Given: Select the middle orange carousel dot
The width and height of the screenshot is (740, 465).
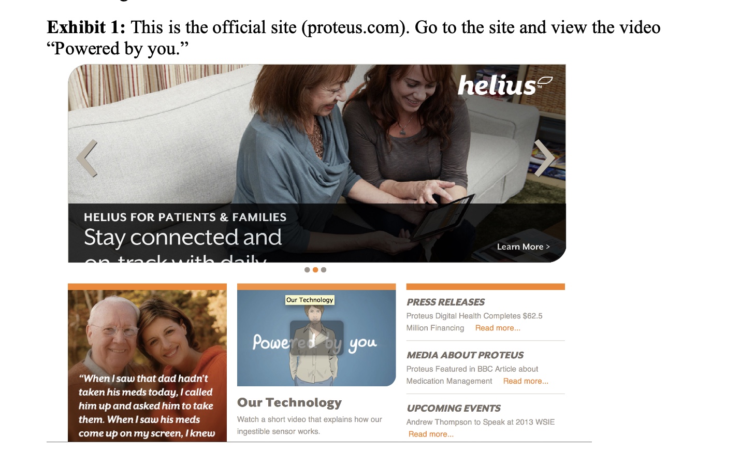Looking at the screenshot, I should (x=315, y=270).
